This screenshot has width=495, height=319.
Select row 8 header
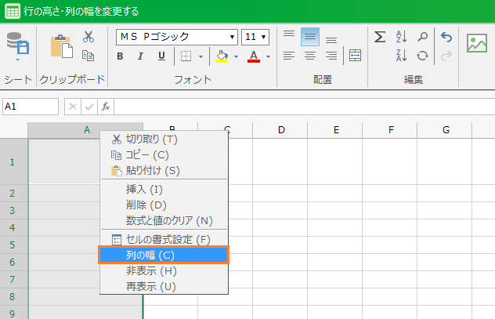[x=13, y=297]
